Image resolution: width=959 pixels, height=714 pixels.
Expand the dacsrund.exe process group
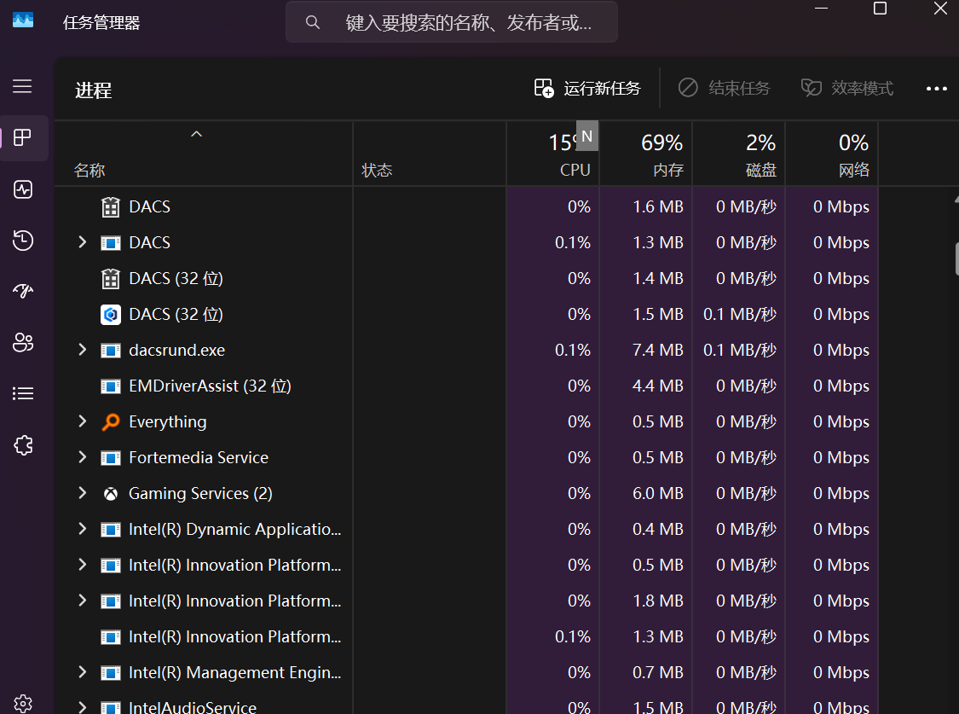tap(82, 350)
